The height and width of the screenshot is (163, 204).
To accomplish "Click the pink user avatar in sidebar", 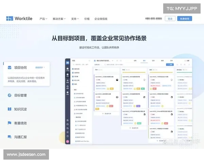I will tap(68, 141).
